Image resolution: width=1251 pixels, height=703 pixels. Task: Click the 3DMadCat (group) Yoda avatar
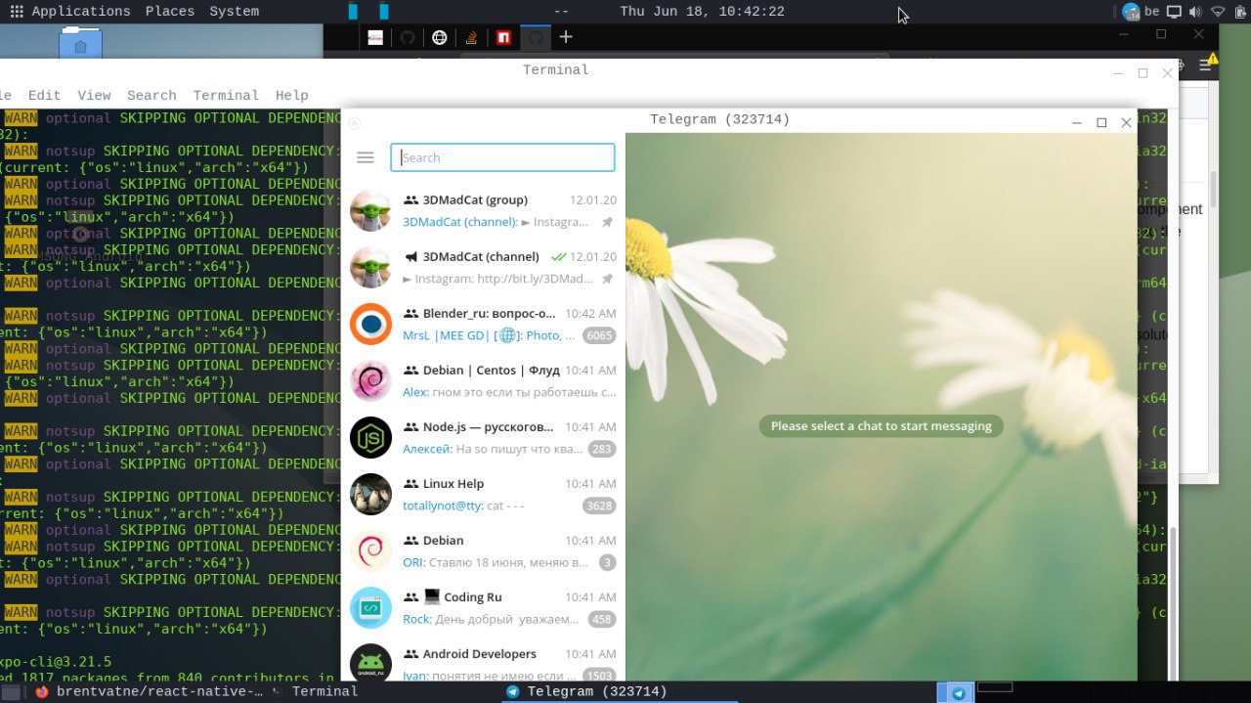point(370,210)
